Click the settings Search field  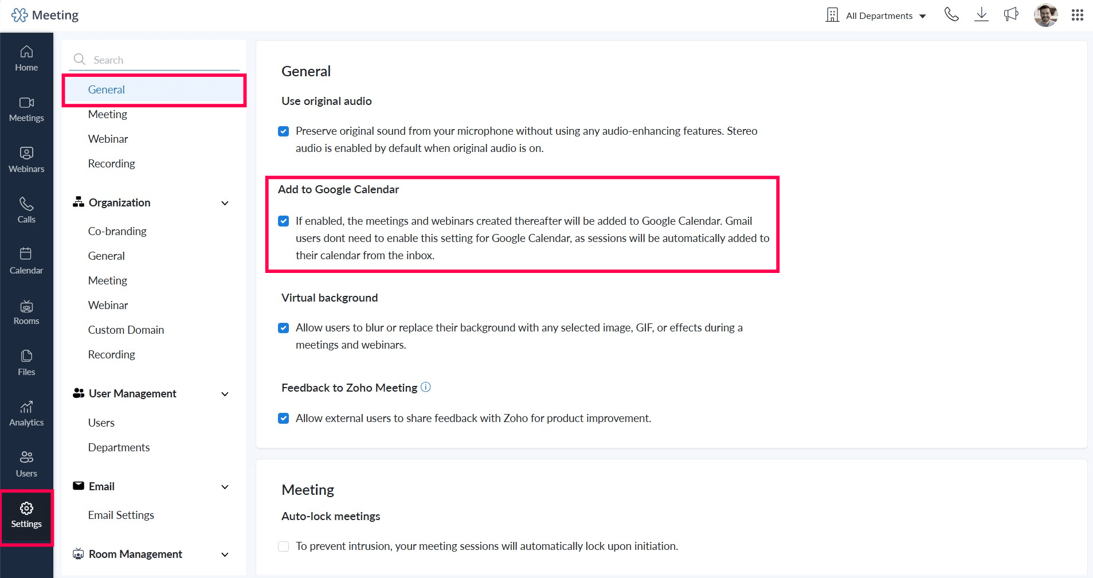(x=154, y=60)
